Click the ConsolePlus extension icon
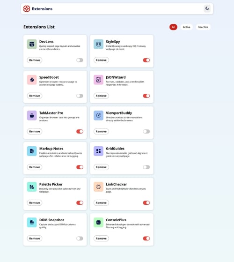 tap(98, 223)
